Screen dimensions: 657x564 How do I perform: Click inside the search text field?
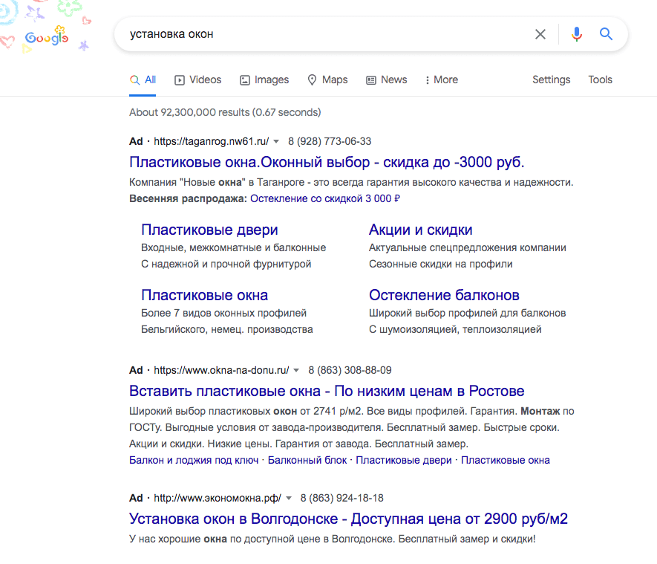tap(327, 34)
